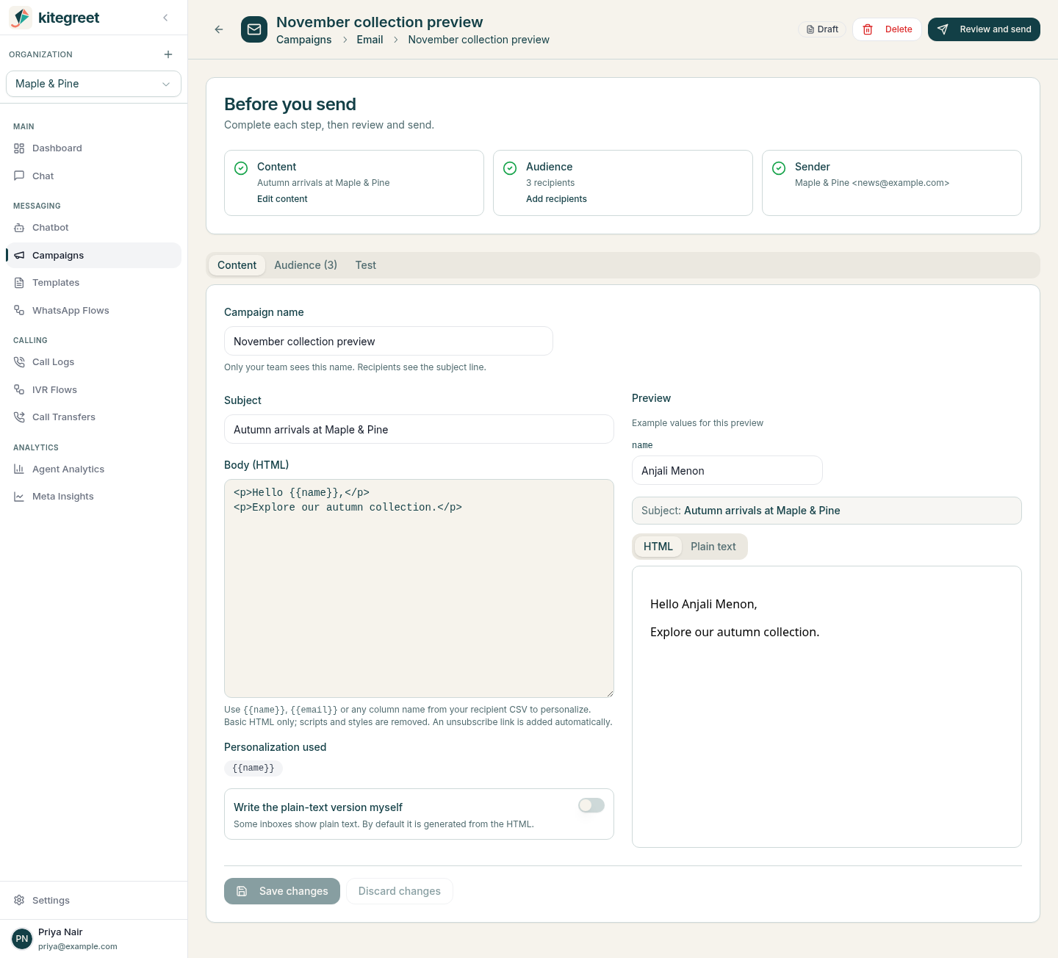Add a new organization with plus icon
Screen dimensions: 1058x958
point(168,54)
